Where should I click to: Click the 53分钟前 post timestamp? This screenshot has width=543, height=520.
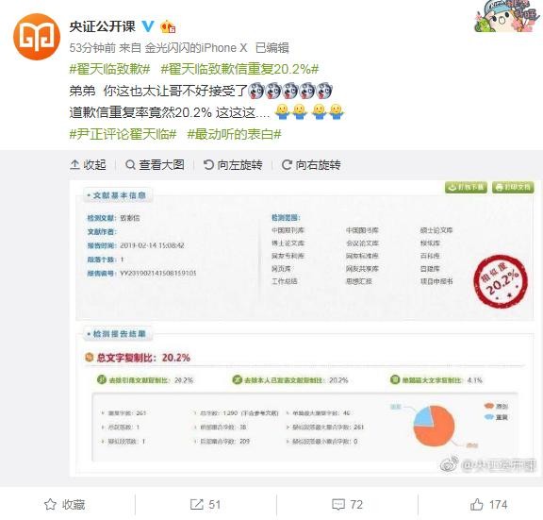pos(92,48)
